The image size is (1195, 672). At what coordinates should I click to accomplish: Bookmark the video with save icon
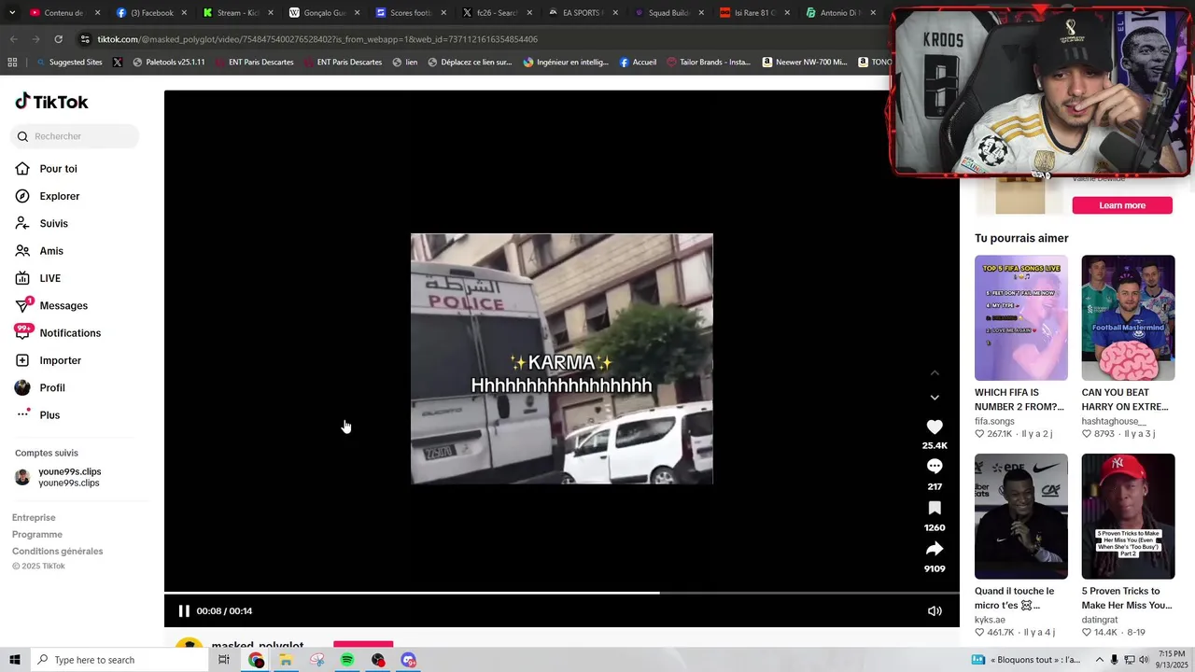click(x=935, y=508)
